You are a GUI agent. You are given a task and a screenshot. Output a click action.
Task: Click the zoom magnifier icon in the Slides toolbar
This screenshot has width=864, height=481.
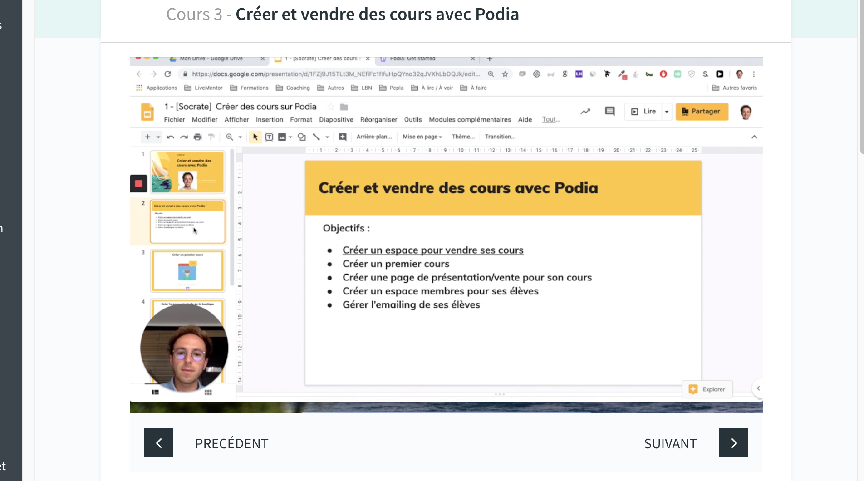pyautogui.click(x=230, y=137)
